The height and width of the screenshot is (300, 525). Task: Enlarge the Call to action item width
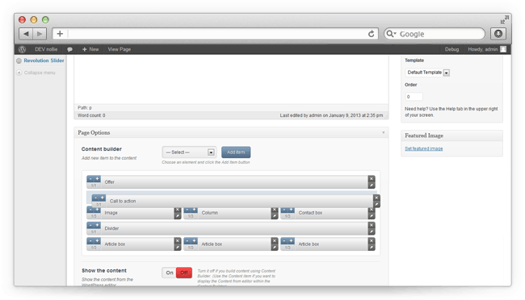pyautogui.click(x=103, y=198)
